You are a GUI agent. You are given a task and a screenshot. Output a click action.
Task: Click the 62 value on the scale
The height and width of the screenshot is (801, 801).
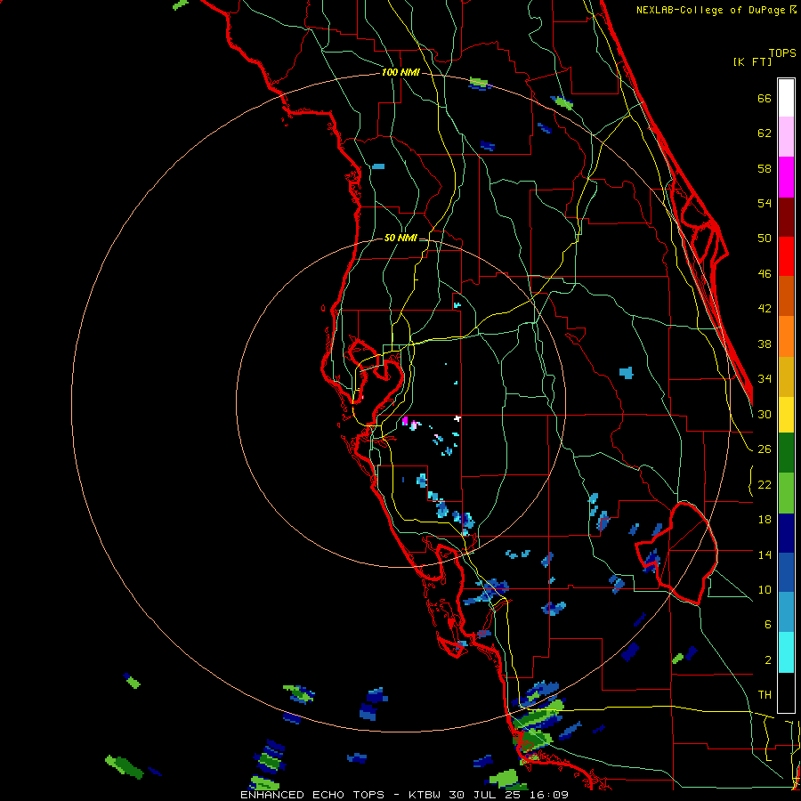pyautogui.click(x=765, y=133)
